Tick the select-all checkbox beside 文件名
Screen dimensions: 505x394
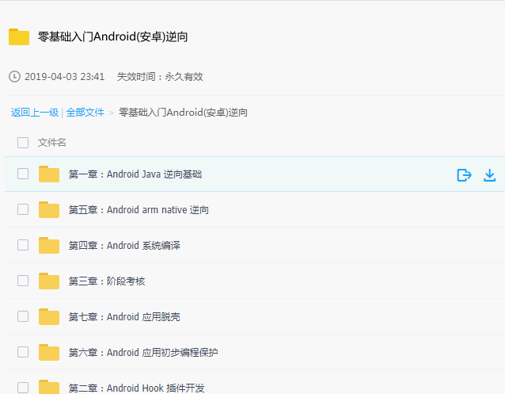(x=23, y=143)
